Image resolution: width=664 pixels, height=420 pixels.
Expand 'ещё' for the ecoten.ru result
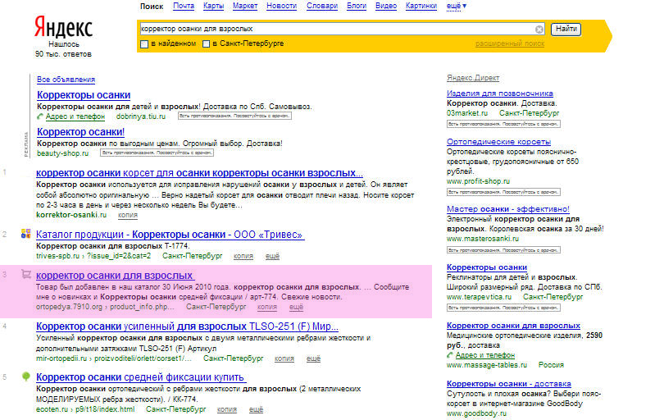click(256, 409)
